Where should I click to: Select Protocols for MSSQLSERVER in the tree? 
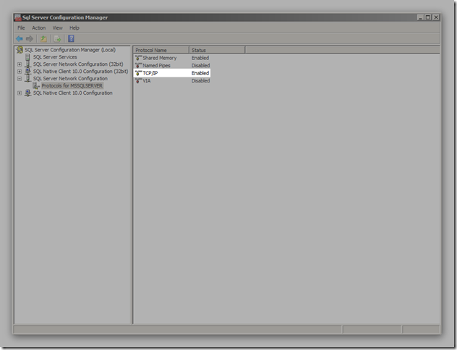(x=72, y=85)
